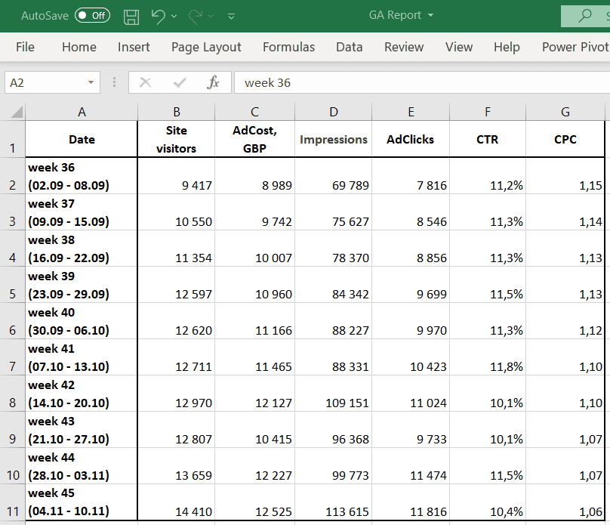Viewport: 610px width, 525px height.
Task: Click AdCost value 12 227
Action: pyautogui.click(x=255, y=466)
